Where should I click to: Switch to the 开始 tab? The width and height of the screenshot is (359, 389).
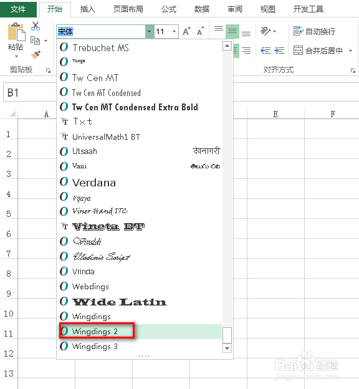click(x=55, y=9)
